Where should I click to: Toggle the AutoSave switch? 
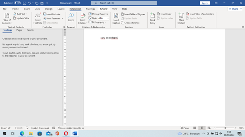(x=17, y=3)
